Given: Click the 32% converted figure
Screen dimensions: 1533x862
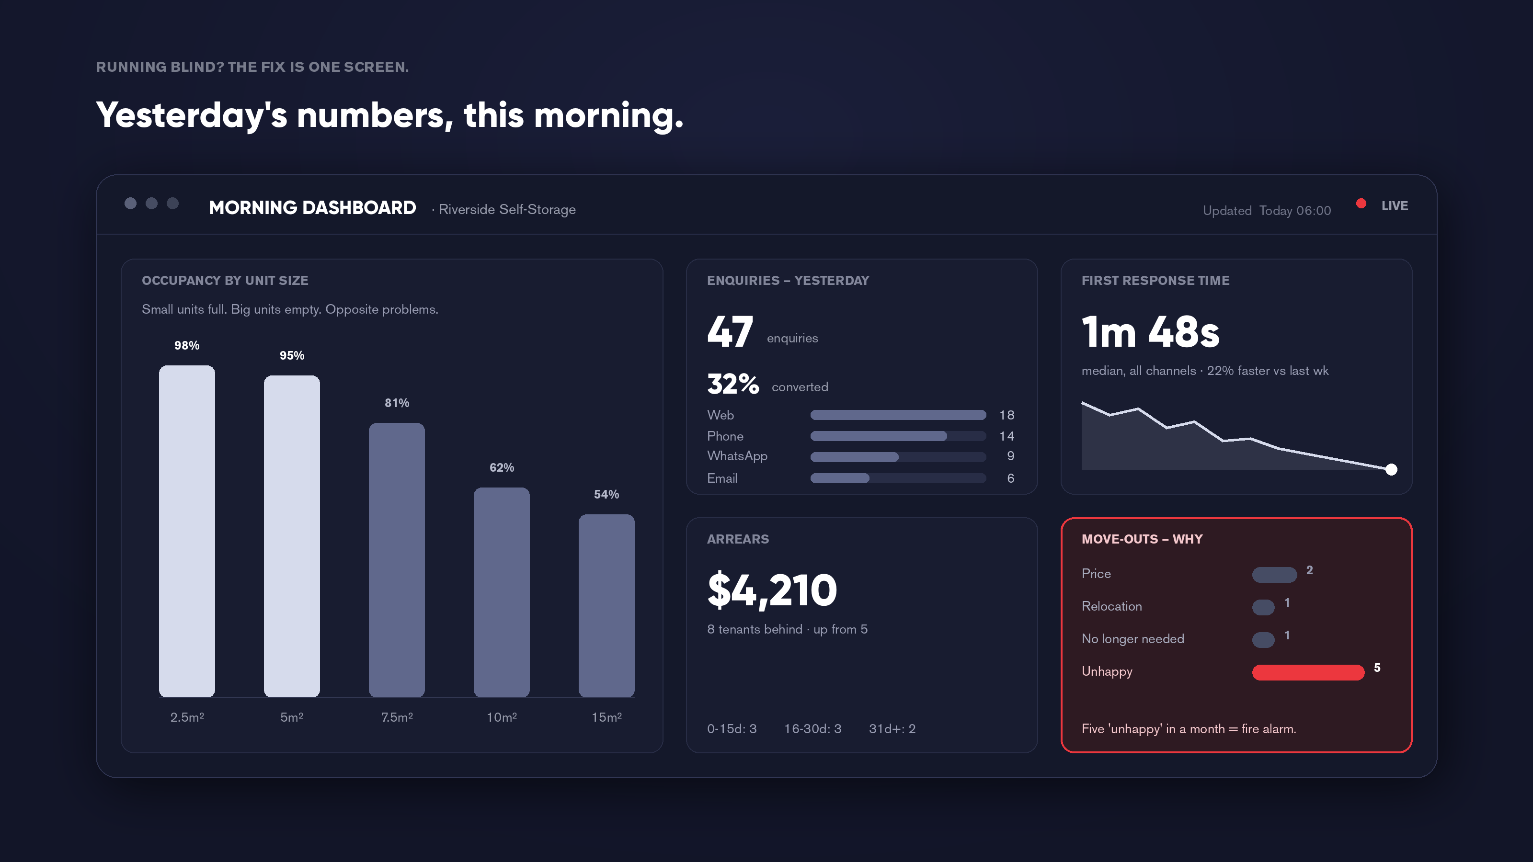Looking at the screenshot, I should (732, 384).
